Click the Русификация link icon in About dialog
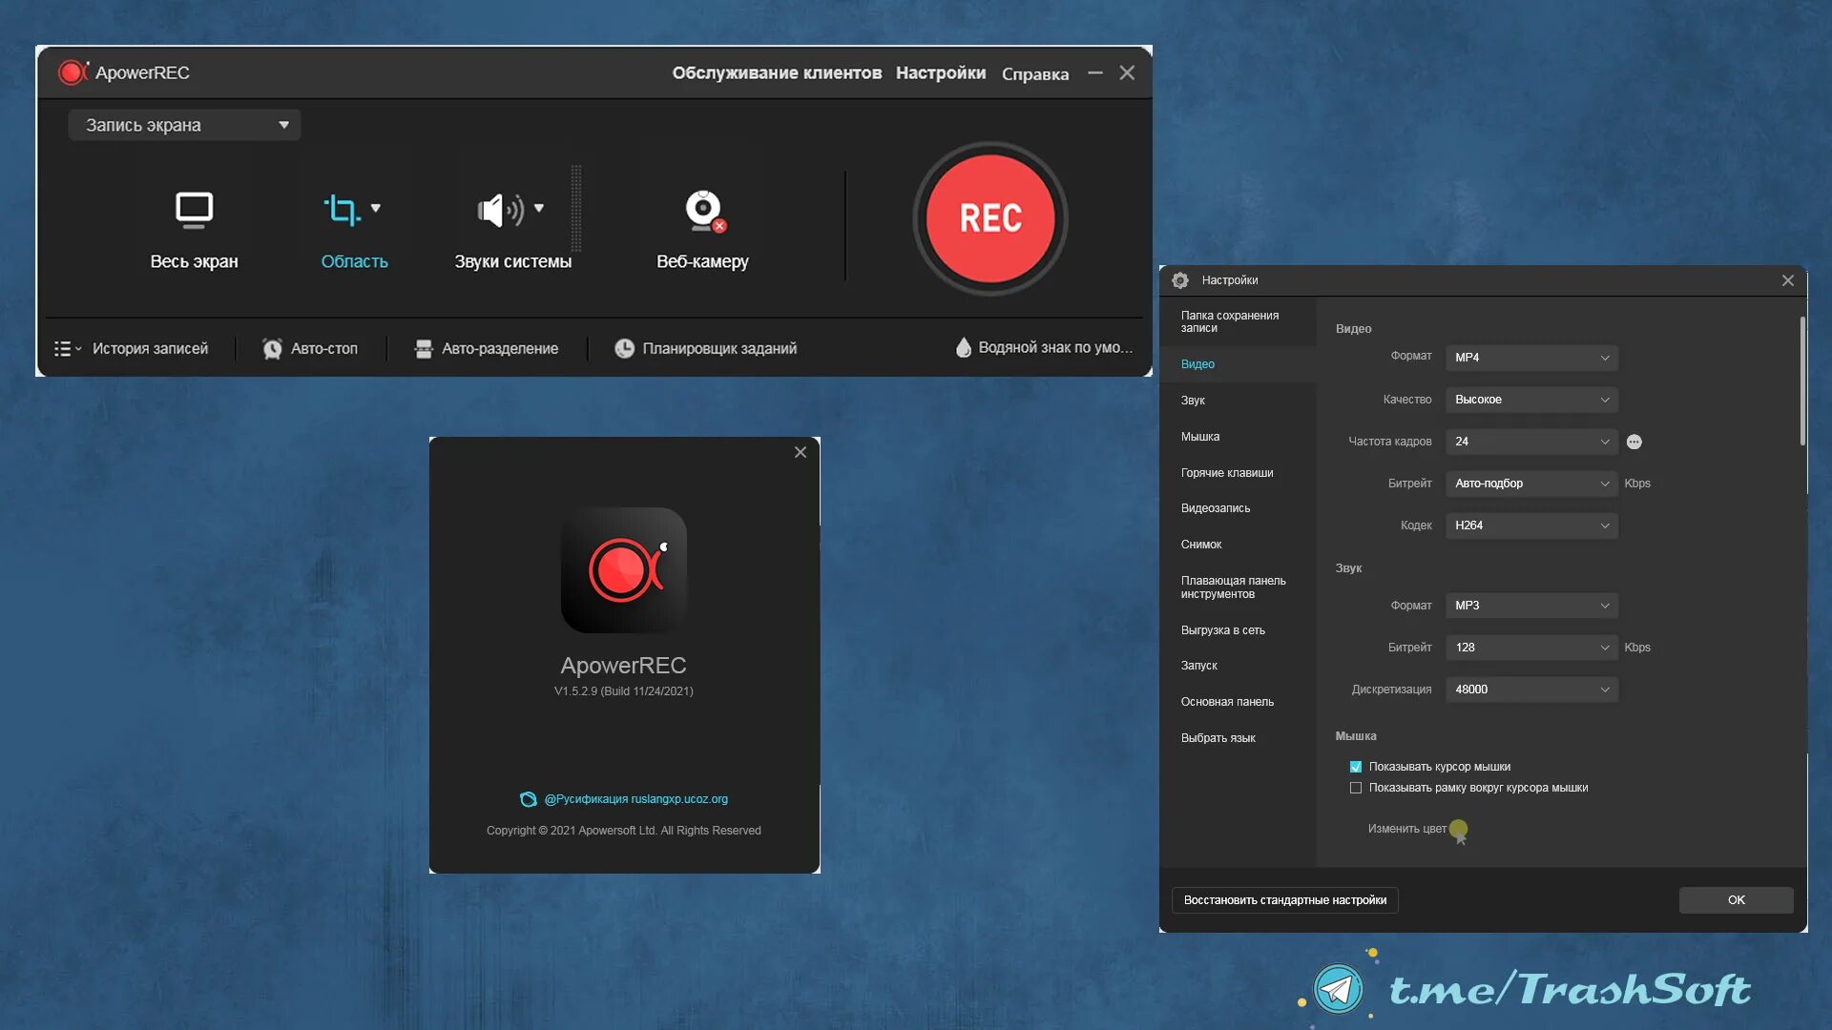 pyautogui.click(x=528, y=799)
